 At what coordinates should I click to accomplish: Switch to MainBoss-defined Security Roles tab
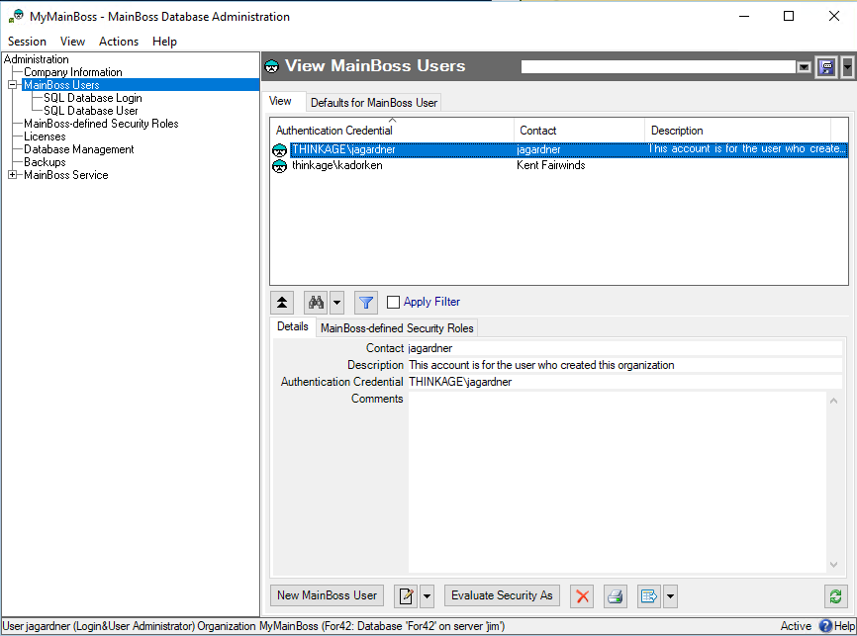[x=397, y=328]
